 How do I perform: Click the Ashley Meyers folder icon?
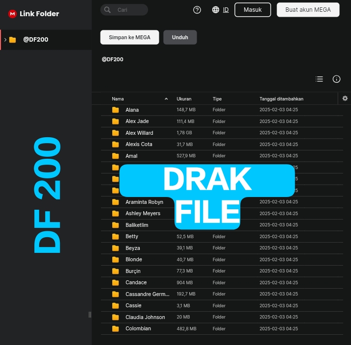pos(116,214)
